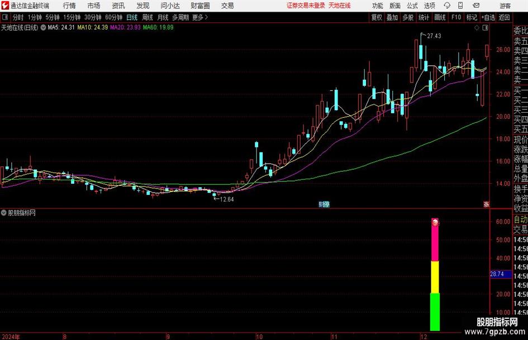
Task: Click the 游客 guest account label
Action: click(x=506, y=6)
